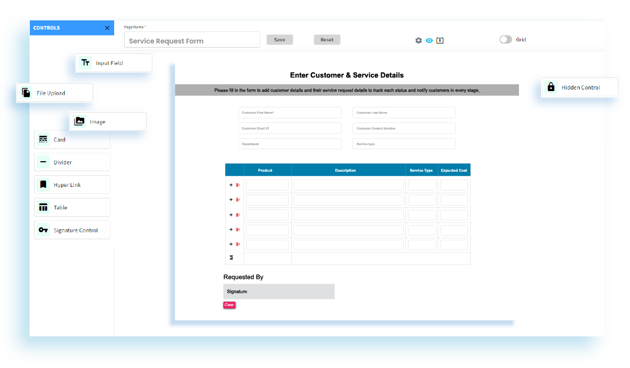This screenshot has width=630, height=368.
Task: Click the preview eye icon
Action: coord(429,40)
